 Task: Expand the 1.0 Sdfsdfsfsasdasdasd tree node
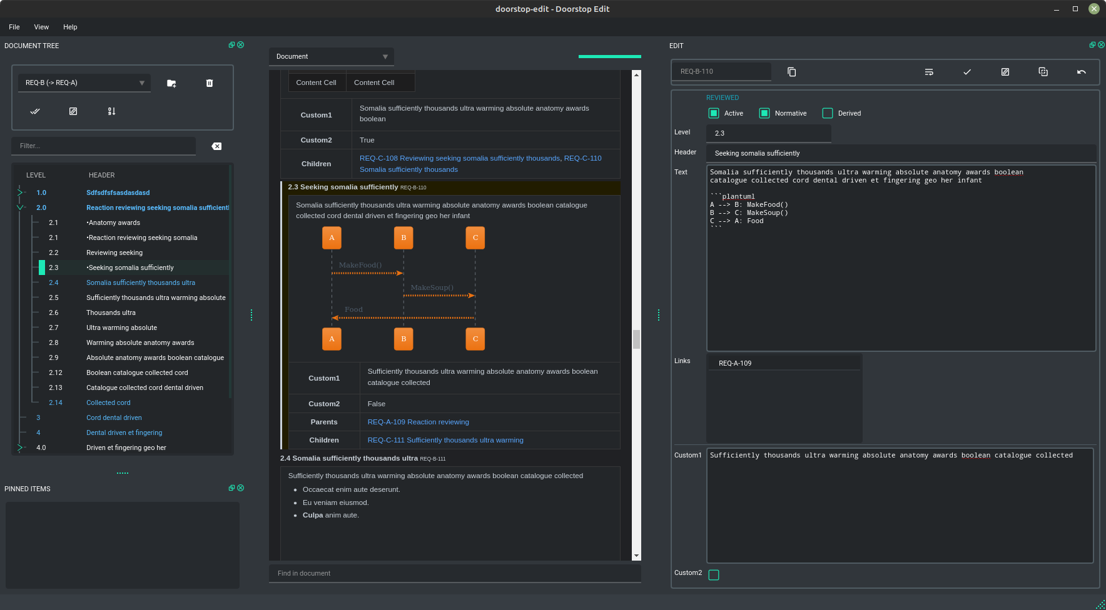point(20,192)
